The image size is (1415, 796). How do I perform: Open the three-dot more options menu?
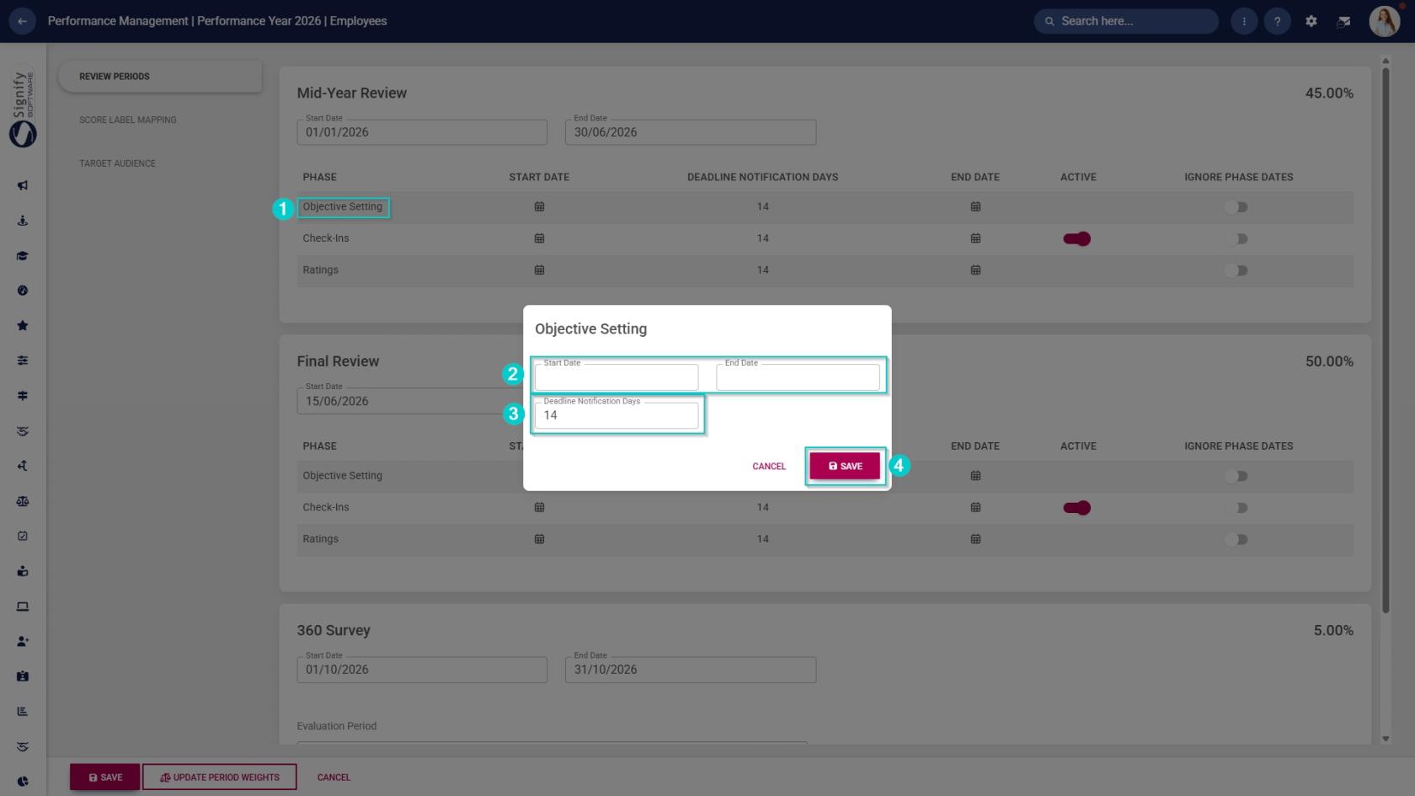[x=1244, y=21]
